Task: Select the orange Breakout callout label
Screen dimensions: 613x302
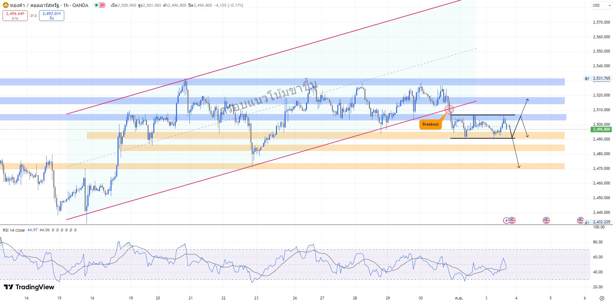Action: click(x=430, y=124)
